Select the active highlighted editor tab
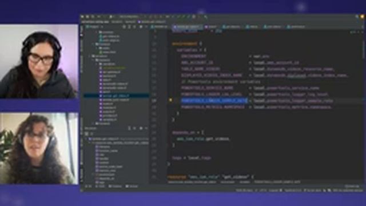 (188, 27)
